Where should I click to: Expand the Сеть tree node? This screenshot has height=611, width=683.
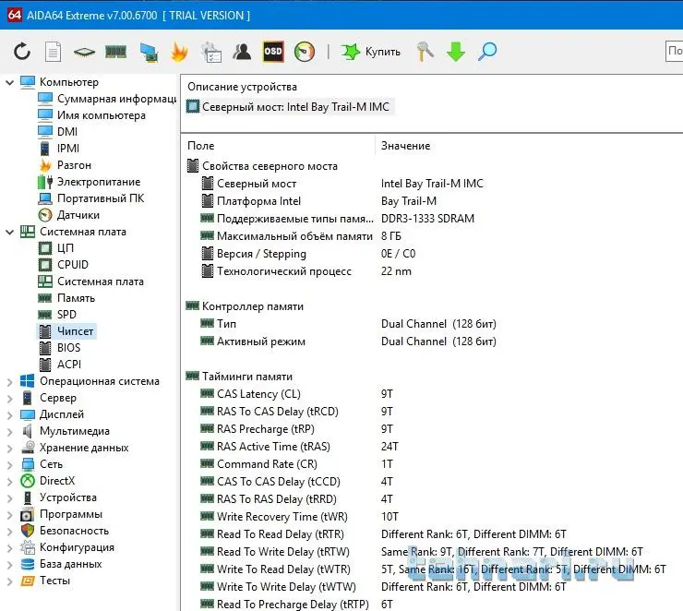pyautogui.click(x=9, y=464)
